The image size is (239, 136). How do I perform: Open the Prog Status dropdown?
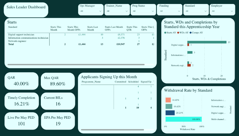(143, 11)
